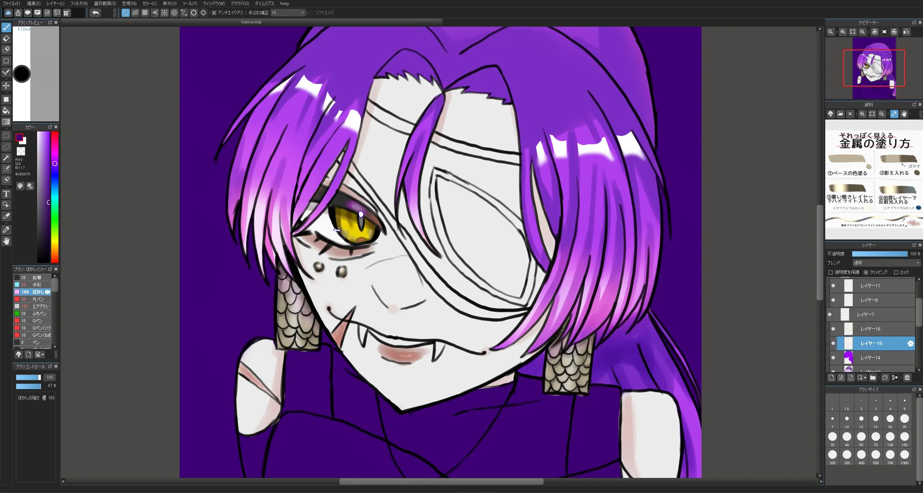Click the rainbow hue bar in the color panel

[55, 197]
